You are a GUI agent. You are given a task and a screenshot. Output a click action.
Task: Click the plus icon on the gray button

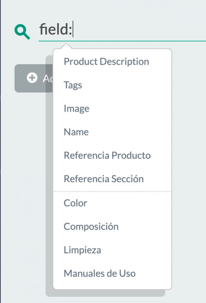(x=32, y=78)
